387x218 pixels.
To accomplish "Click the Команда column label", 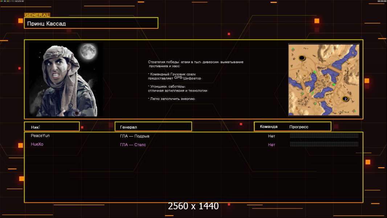I will pyautogui.click(x=269, y=127).
